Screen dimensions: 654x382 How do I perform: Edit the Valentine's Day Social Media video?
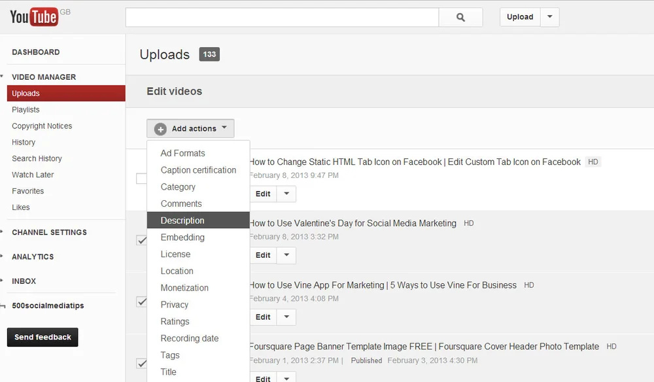pyautogui.click(x=263, y=255)
